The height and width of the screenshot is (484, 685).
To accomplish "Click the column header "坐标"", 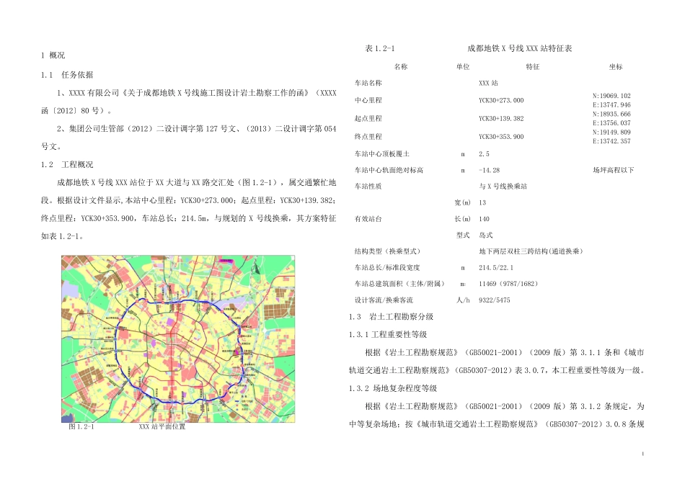I will [616, 67].
